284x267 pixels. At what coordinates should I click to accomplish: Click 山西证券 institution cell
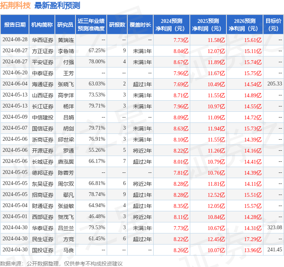tap(43, 95)
